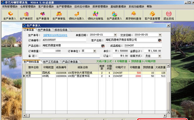Open 生产管理模块 menu
Viewport: 194px width, 120px height.
click(x=64, y=7)
